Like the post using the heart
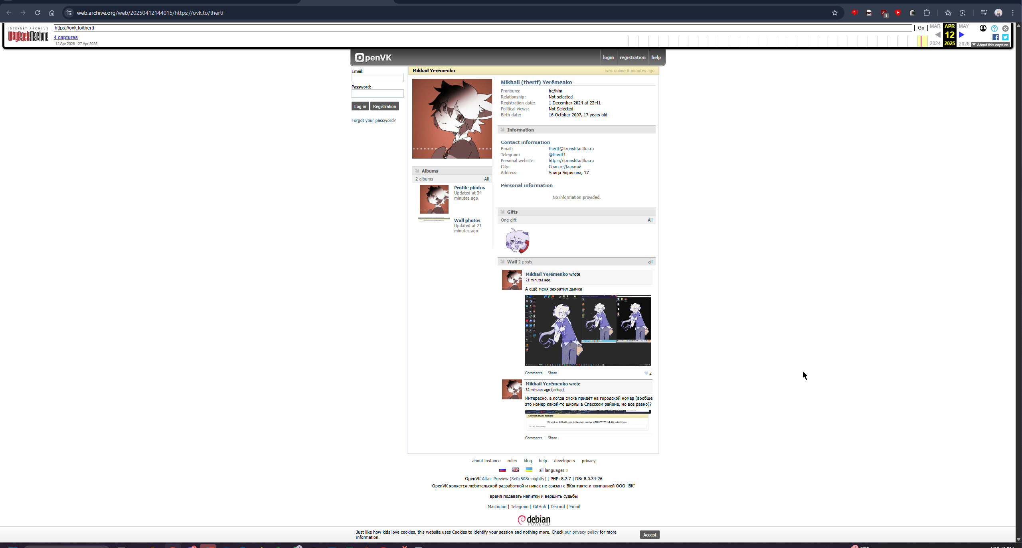Image resolution: width=1022 pixels, height=548 pixels. coord(646,373)
